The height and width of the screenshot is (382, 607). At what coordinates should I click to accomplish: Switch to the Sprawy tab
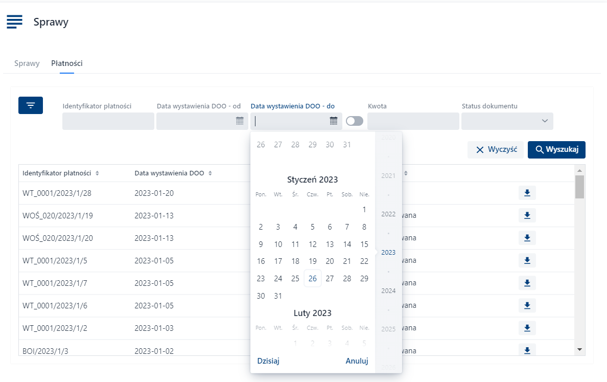coord(27,63)
